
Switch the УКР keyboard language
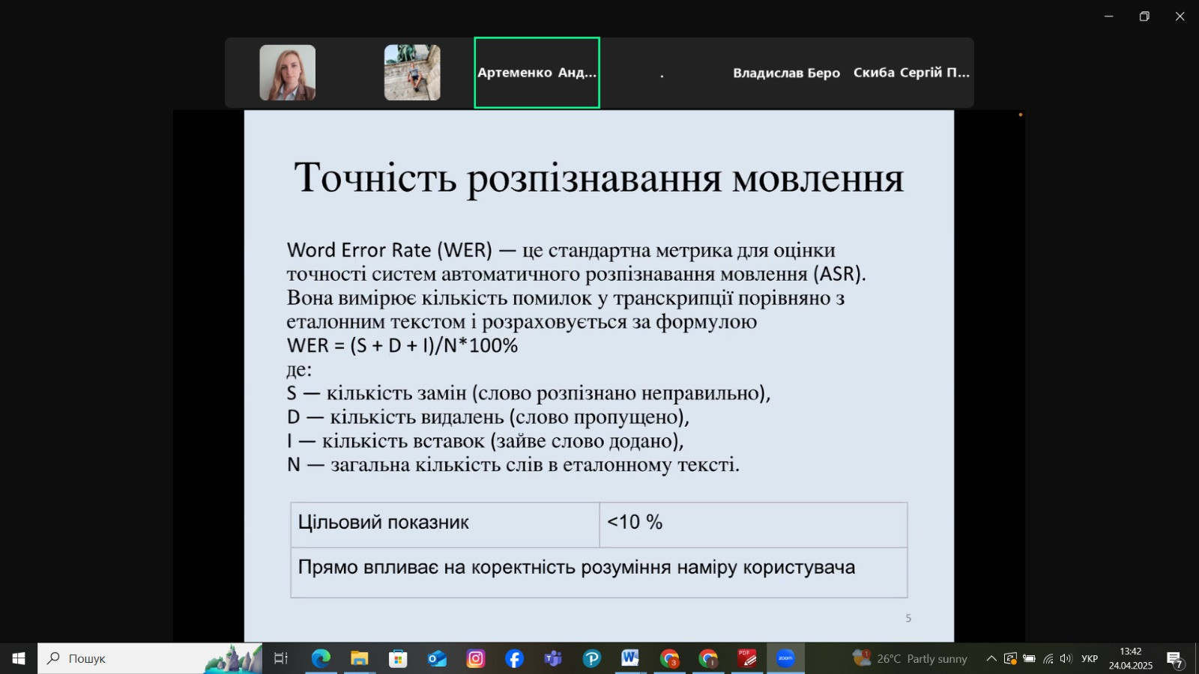pos(1090,658)
